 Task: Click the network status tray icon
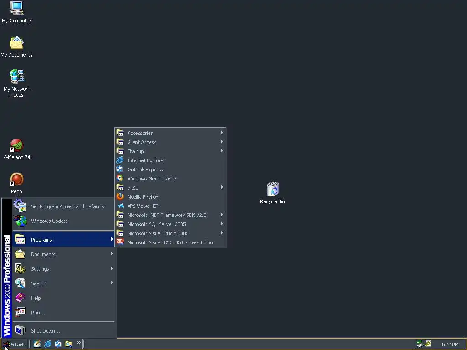coord(420,344)
